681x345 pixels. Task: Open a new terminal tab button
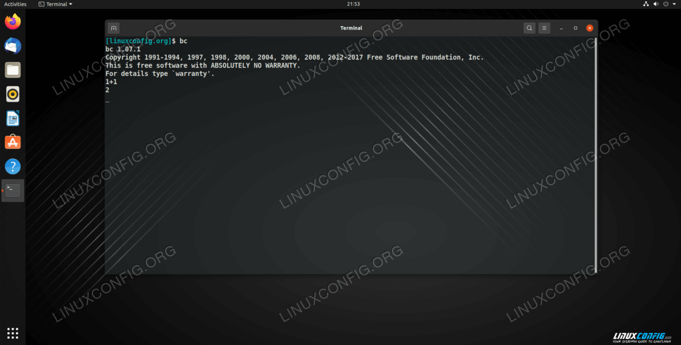coord(113,28)
